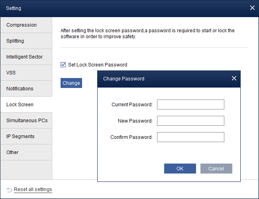Open the VSS settings tab
The height and width of the screenshot is (199, 259).
pyautogui.click(x=26, y=73)
